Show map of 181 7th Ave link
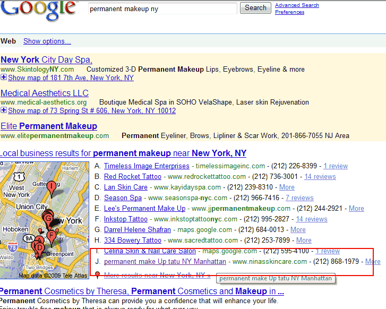This screenshot has height=309, width=386. click(71, 78)
